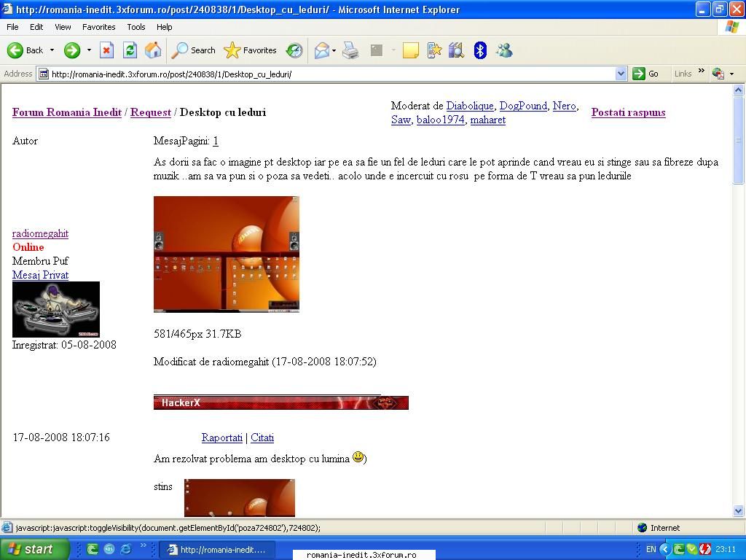Send a Mesaj Privat to radiomegahit
This screenshot has height=560, width=746.
(x=41, y=275)
